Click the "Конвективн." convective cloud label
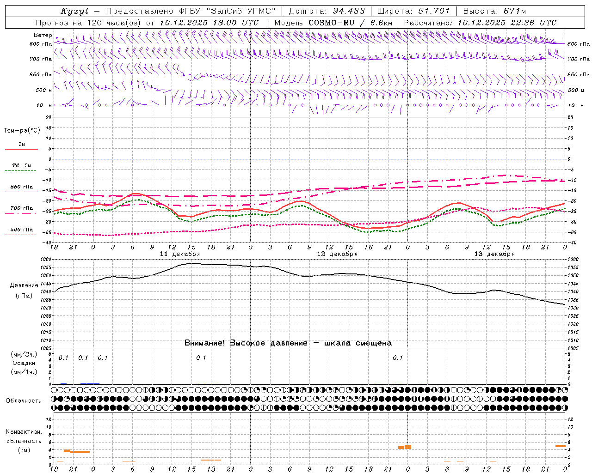This screenshot has width=592, height=473. (x=24, y=432)
